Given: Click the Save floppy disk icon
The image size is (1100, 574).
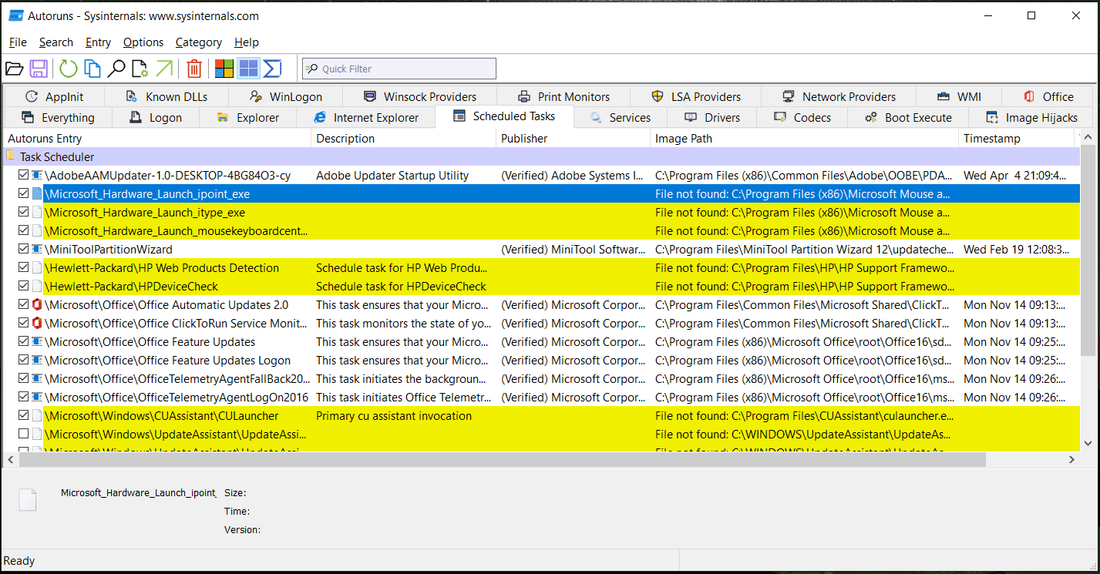Looking at the screenshot, I should pos(39,69).
